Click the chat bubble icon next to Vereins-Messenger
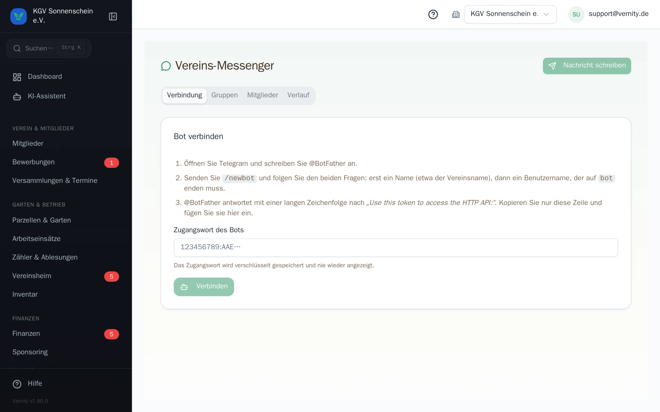Screen dimensions: 660x412 (166, 66)
